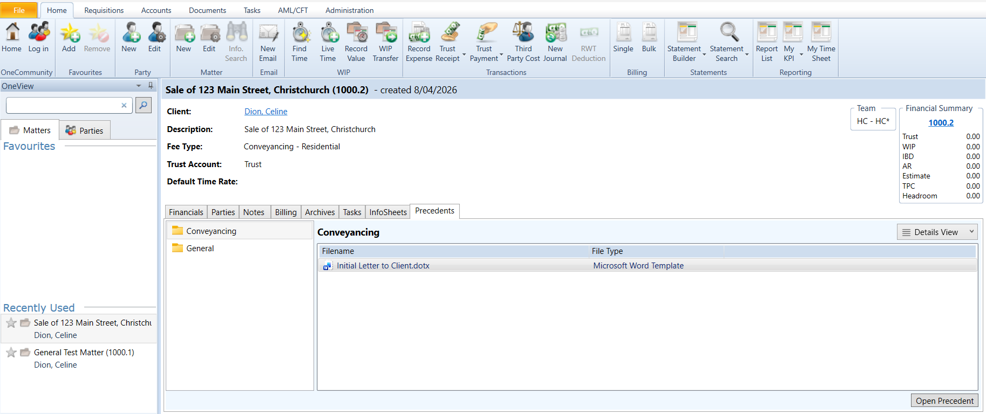Image resolution: width=986 pixels, height=414 pixels.
Task: Run the OneView search magnifier button
Action: (144, 105)
